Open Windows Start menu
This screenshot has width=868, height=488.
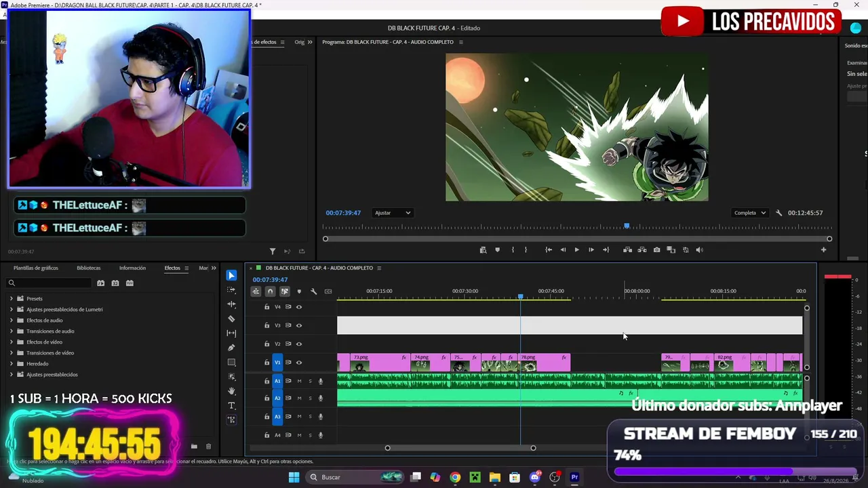point(294,477)
